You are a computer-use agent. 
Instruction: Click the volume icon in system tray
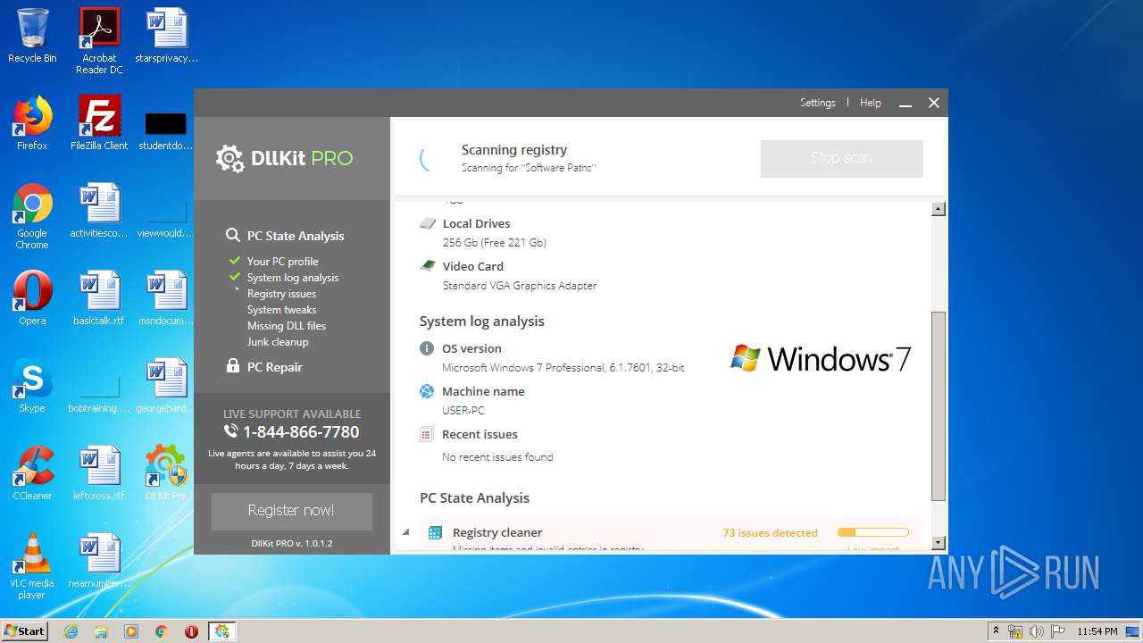1036,631
